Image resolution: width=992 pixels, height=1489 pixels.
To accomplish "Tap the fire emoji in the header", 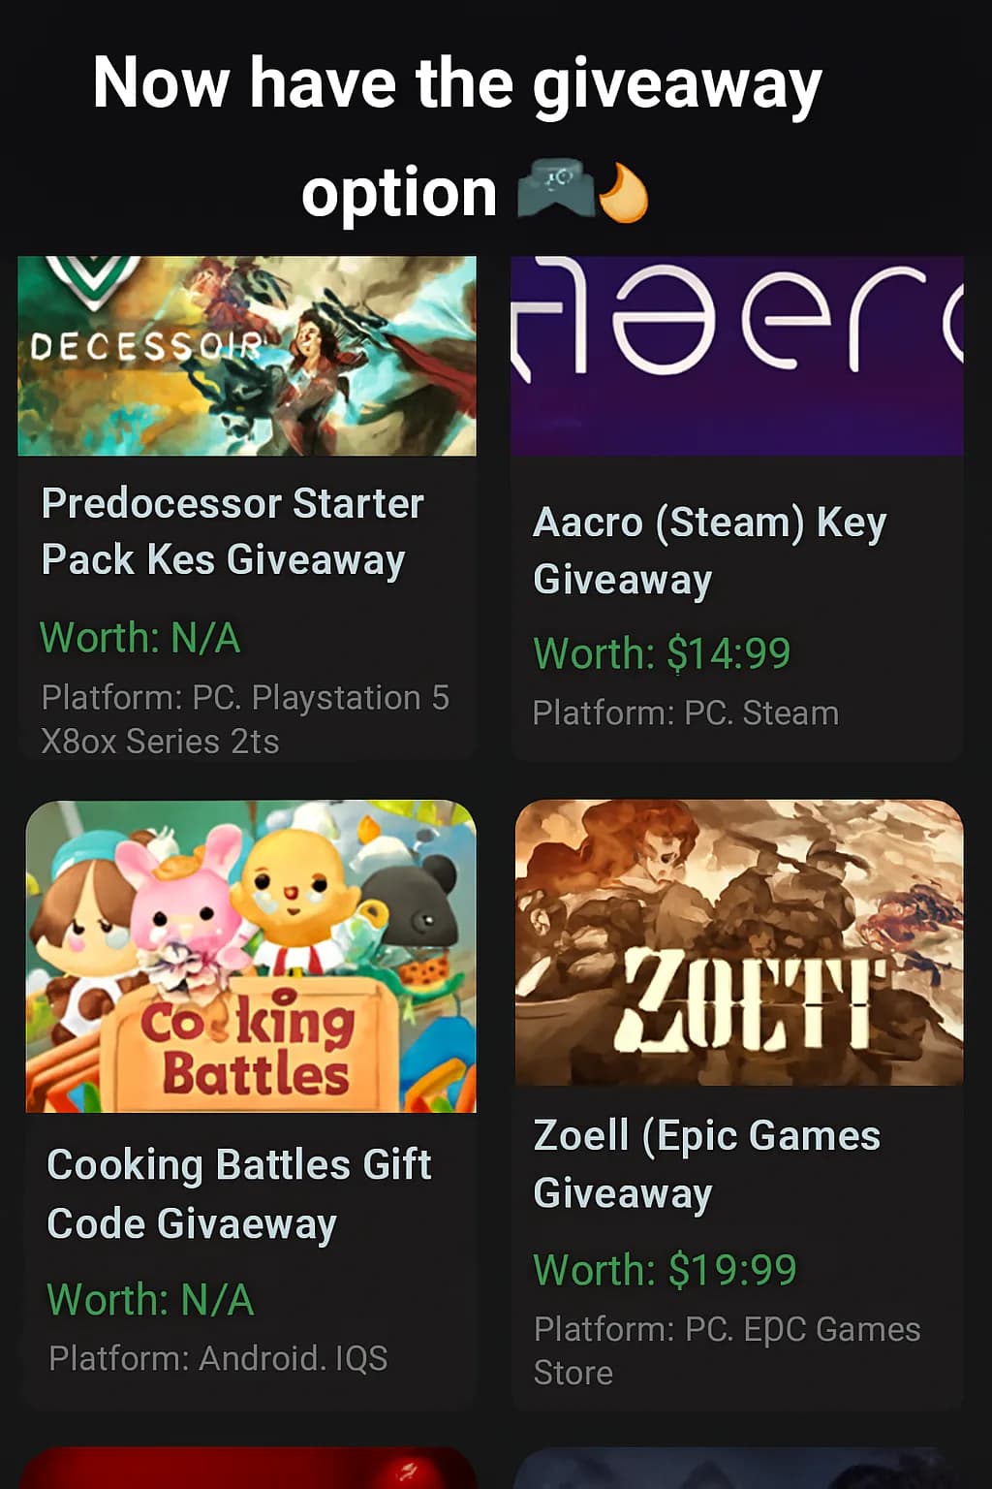I will pyautogui.click(x=622, y=193).
